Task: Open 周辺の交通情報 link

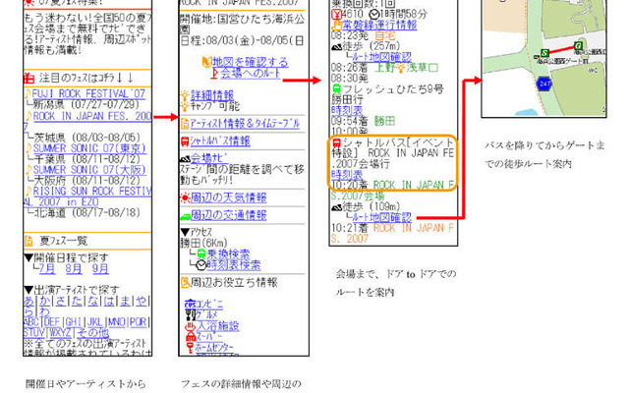Action: [229, 215]
